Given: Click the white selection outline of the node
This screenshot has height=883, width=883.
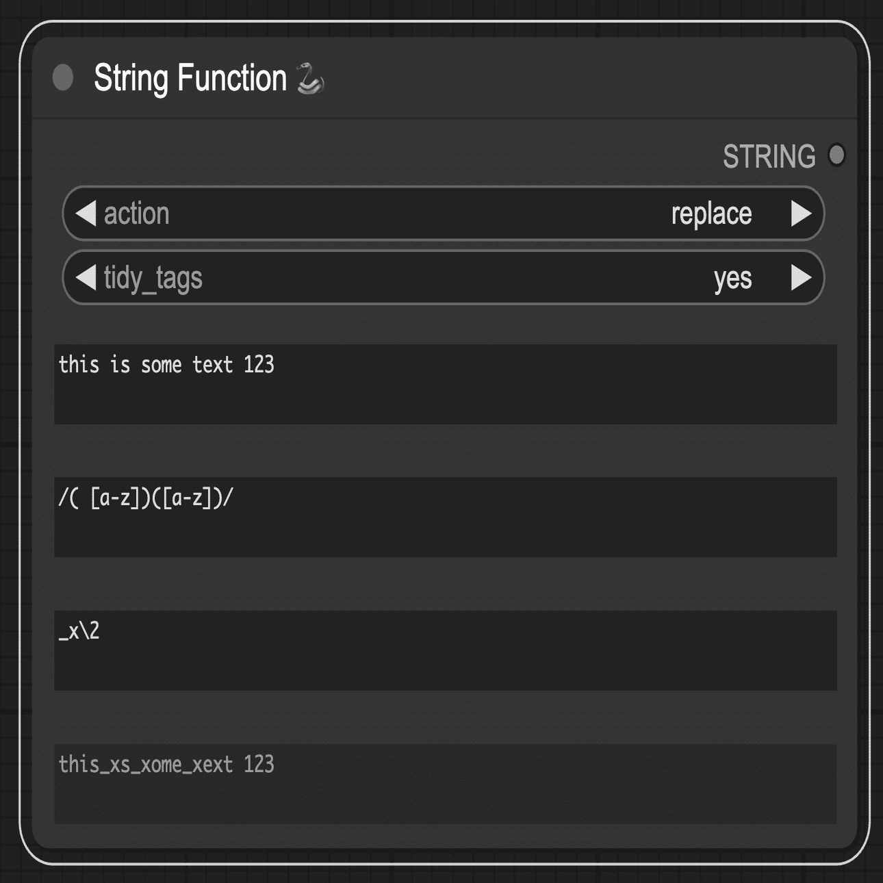Looking at the screenshot, I should click(20, 445).
